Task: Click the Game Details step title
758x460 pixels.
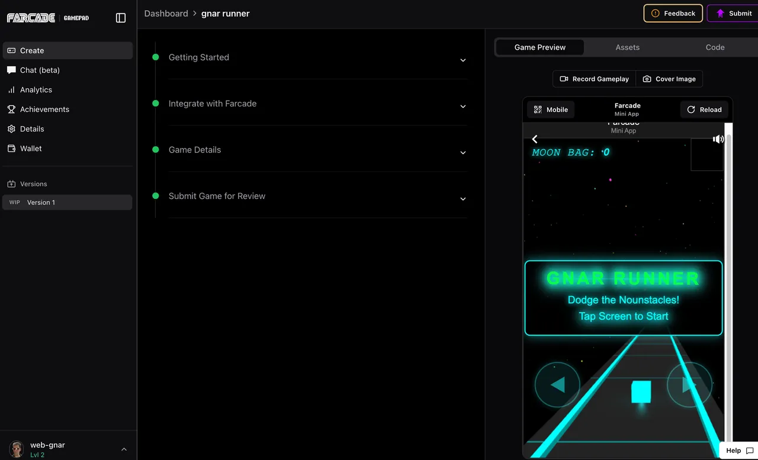Action: click(195, 150)
